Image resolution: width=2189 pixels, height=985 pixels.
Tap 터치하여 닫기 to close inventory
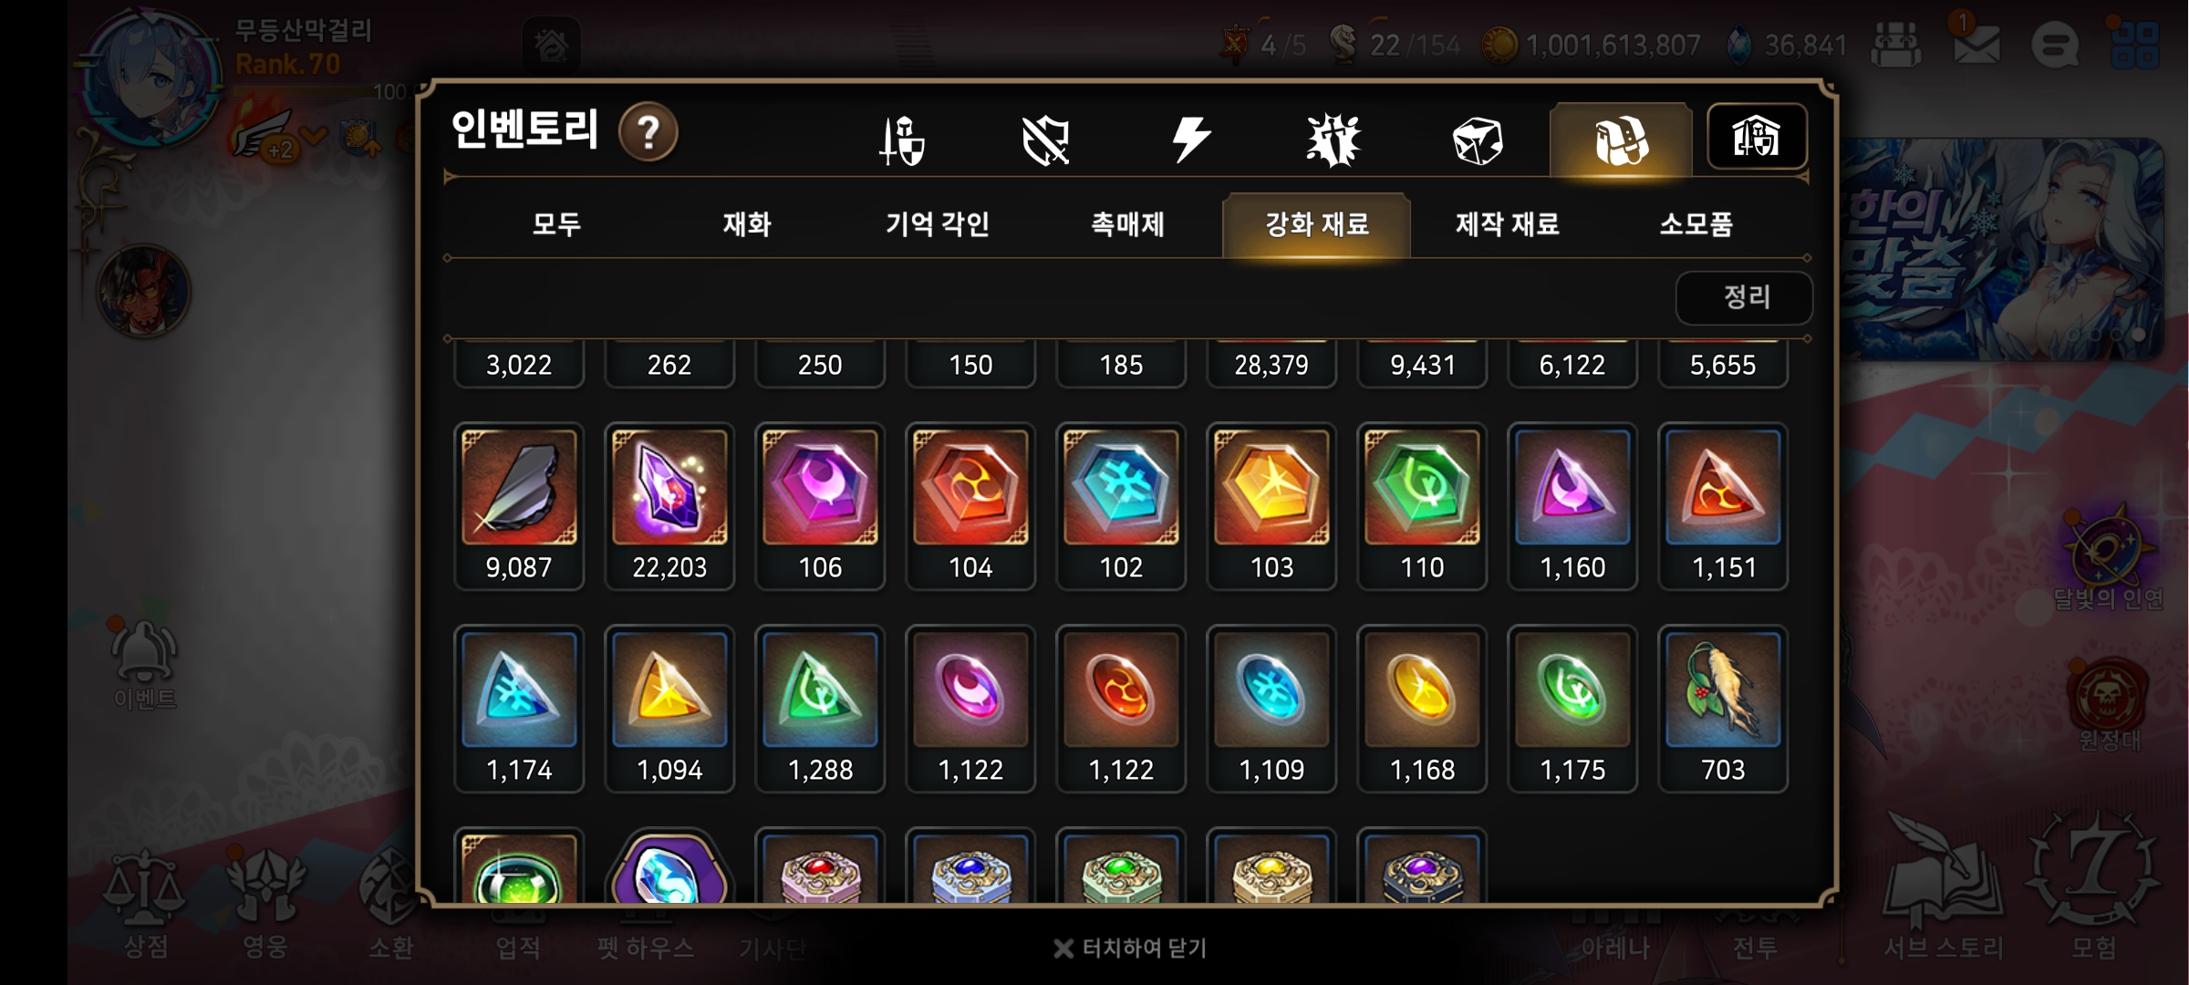(1130, 949)
